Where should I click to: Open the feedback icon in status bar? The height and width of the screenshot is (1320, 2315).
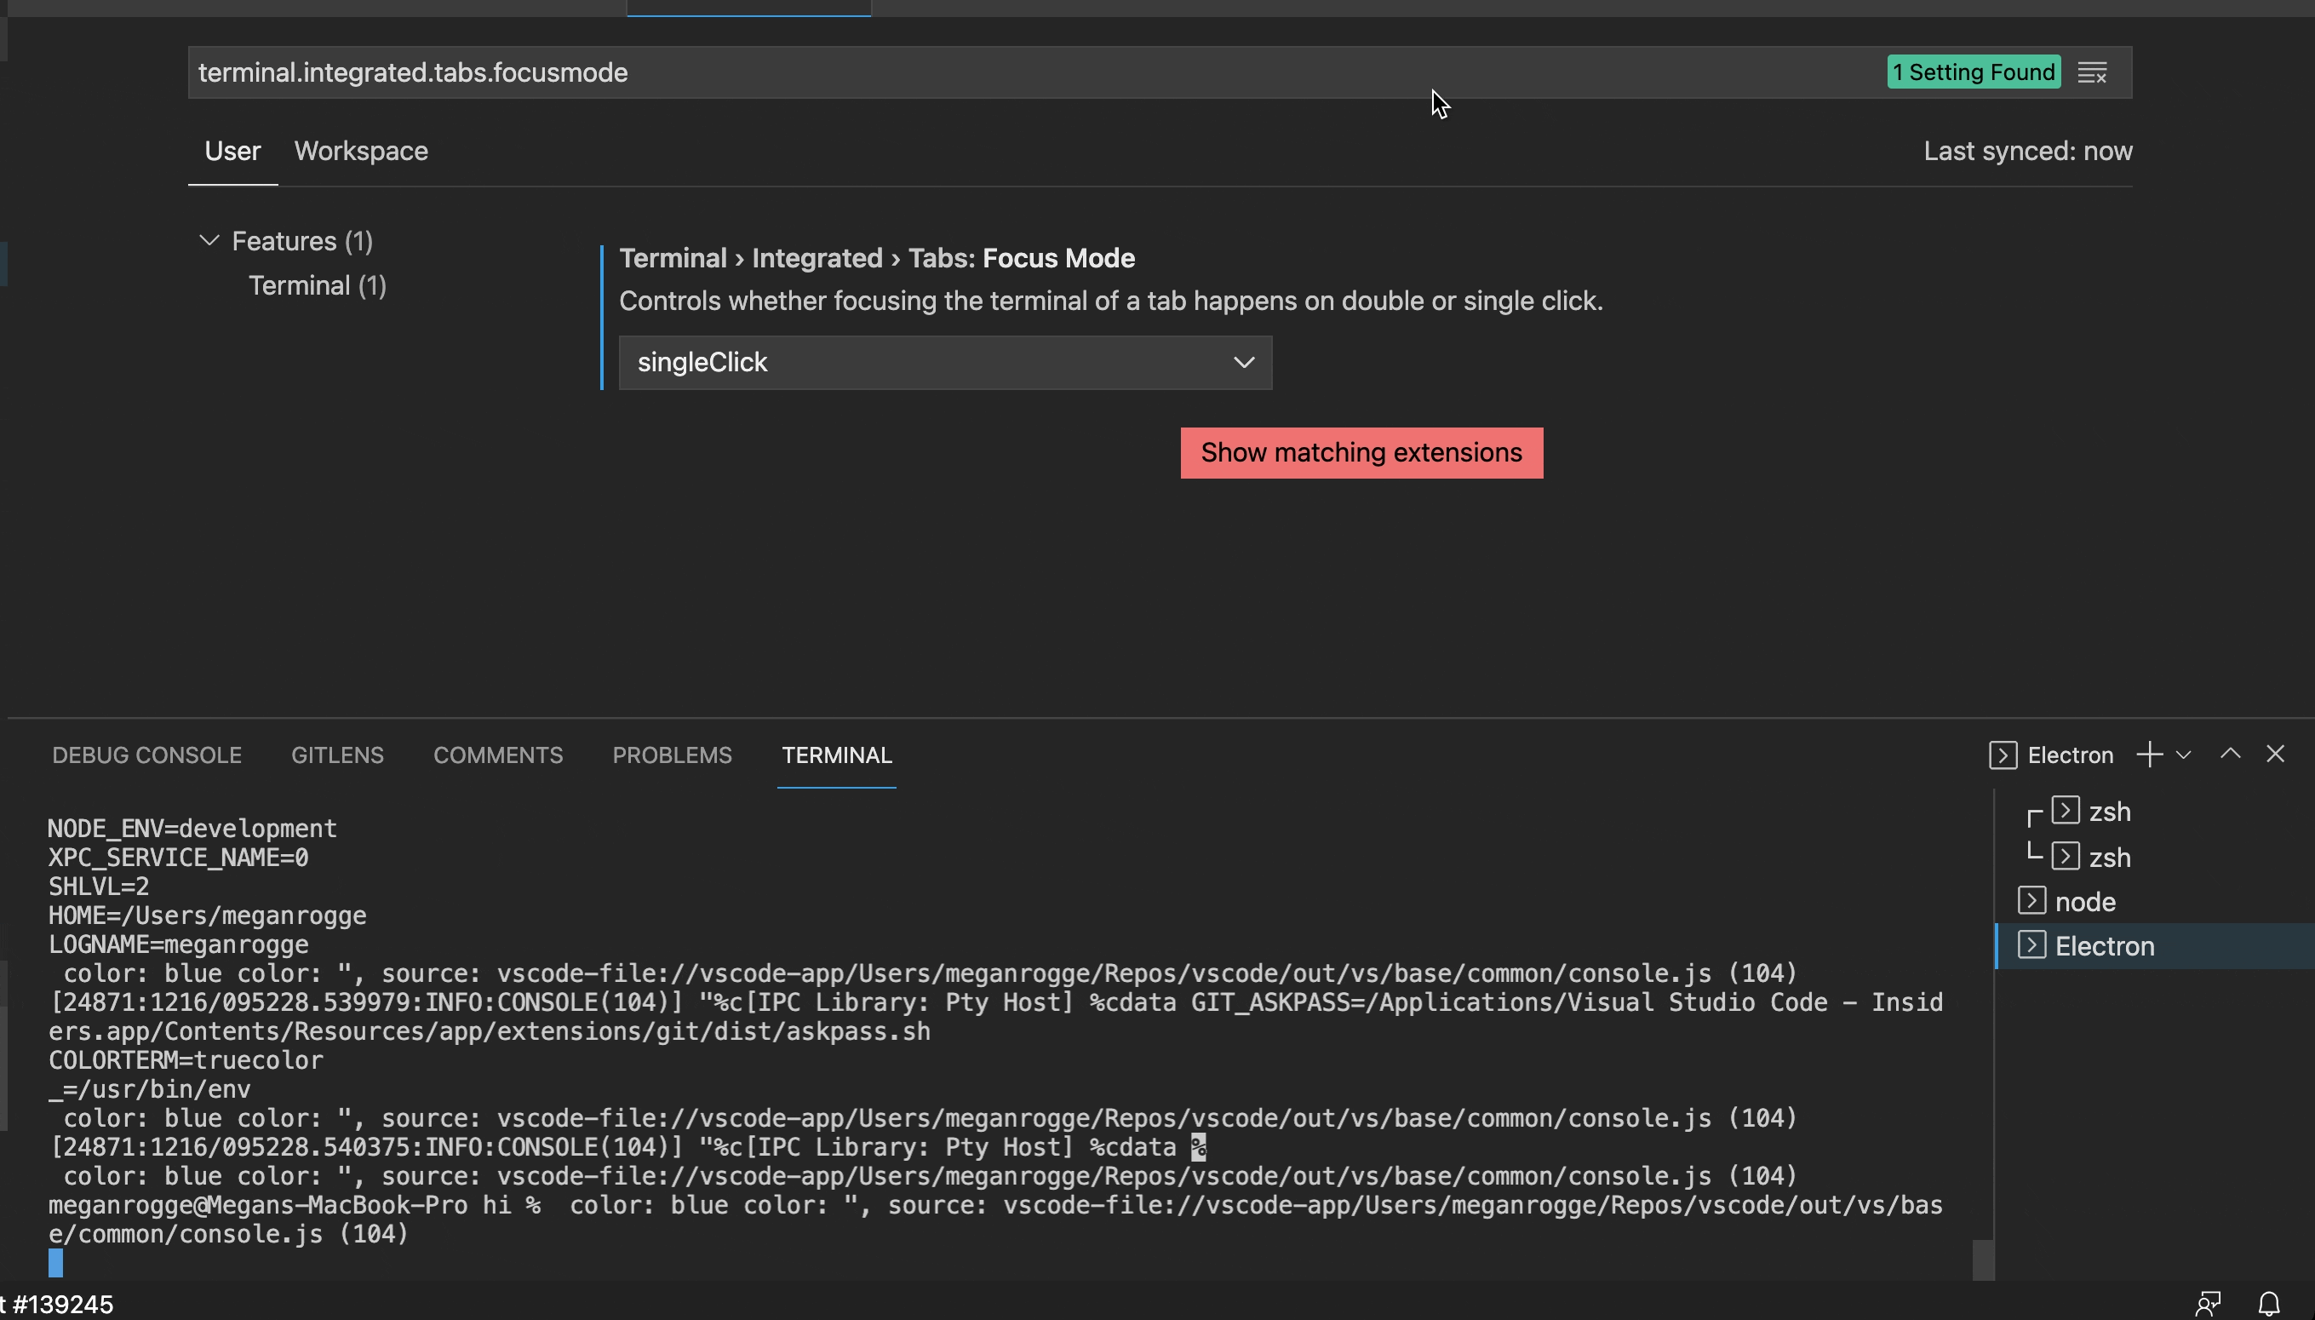(2208, 1304)
